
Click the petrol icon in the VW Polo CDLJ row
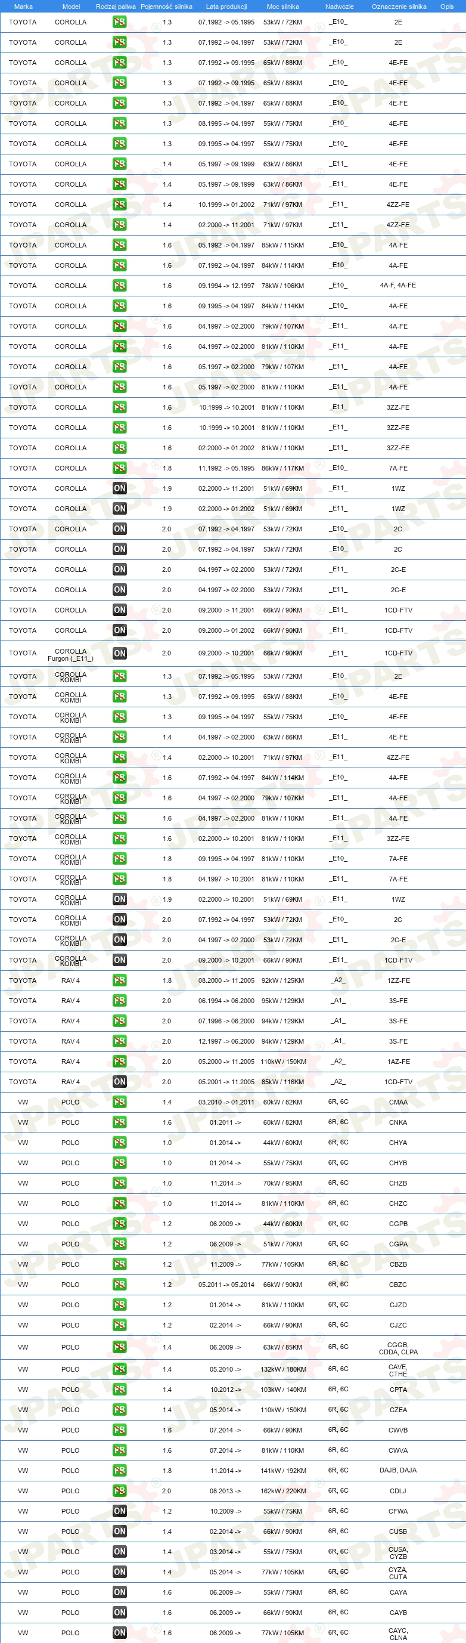click(119, 1490)
